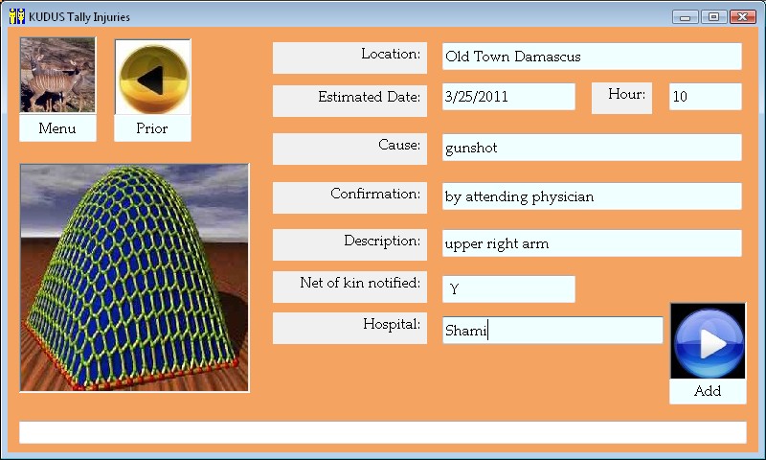Click the Cause: label
This screenshot has width=766, height=460.
coord(349,149)
